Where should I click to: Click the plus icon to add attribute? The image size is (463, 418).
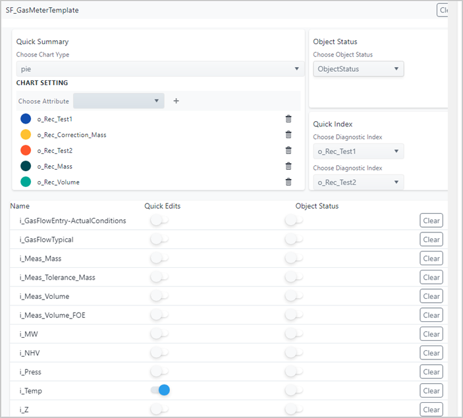(176, 101)
